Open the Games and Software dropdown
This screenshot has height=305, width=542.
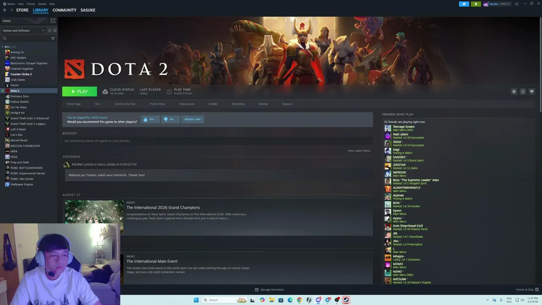(23, 30)
